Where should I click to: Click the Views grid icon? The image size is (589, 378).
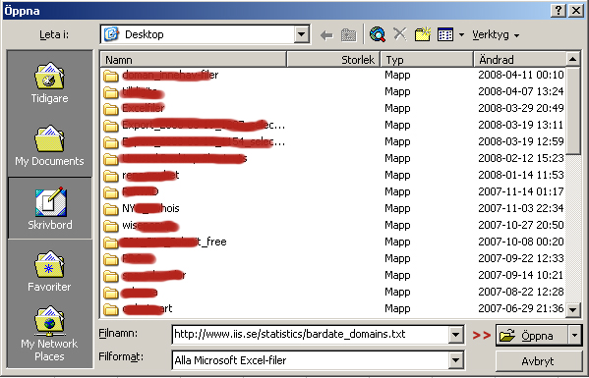point(445,35)
